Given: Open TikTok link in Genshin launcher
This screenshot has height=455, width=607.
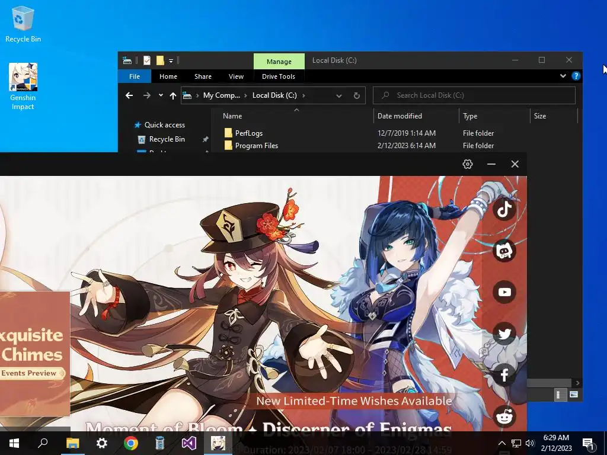Looking at the screenshot, I should (x=504, y=209).
